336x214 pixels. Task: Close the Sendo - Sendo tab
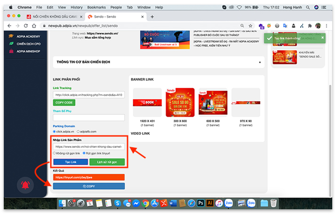tap(143, 17)
